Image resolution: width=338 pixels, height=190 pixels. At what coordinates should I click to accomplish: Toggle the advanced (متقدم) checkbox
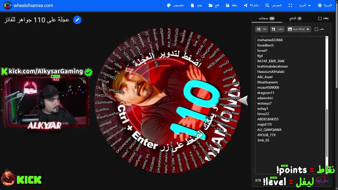coord(316,29)
